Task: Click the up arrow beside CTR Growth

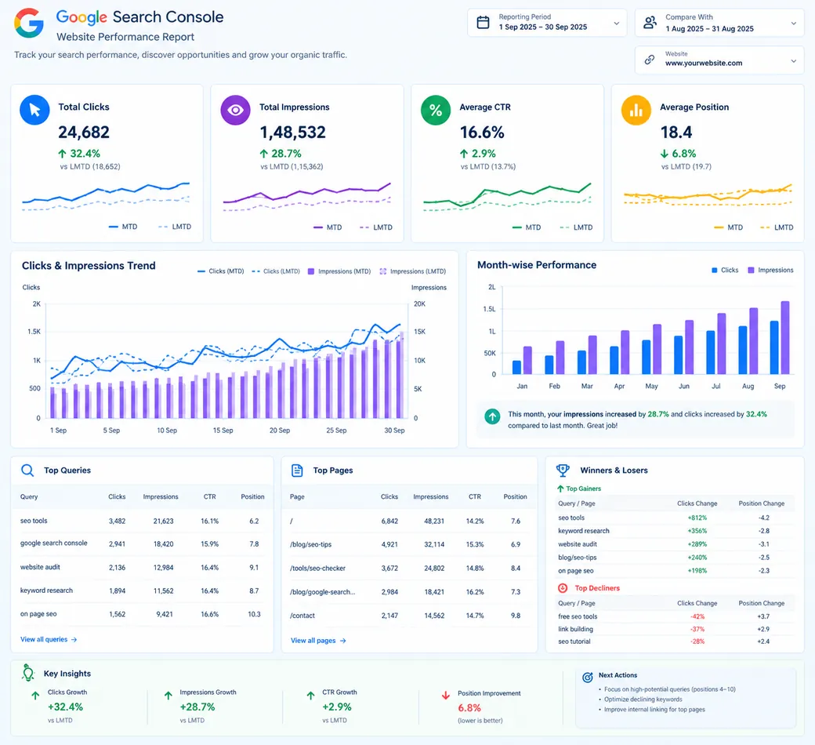Action: point(310,695)
